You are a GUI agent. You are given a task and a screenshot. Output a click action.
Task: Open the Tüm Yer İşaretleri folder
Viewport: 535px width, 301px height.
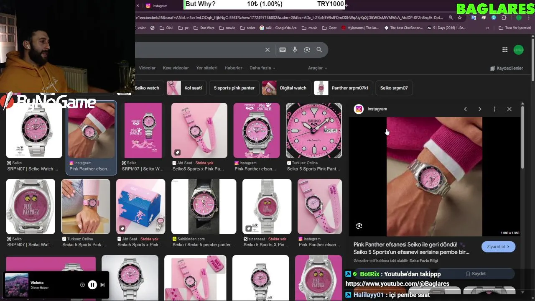click(515, 28)
